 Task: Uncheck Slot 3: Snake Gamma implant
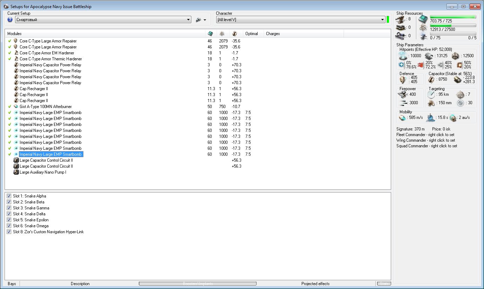[x=9, y=208]
